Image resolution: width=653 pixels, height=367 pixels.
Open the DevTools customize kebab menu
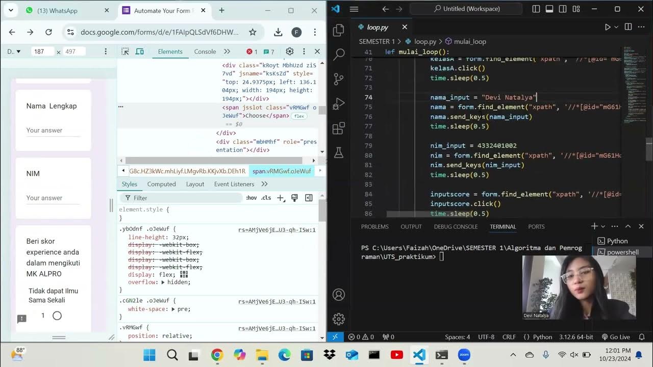(x=304, y=51)
